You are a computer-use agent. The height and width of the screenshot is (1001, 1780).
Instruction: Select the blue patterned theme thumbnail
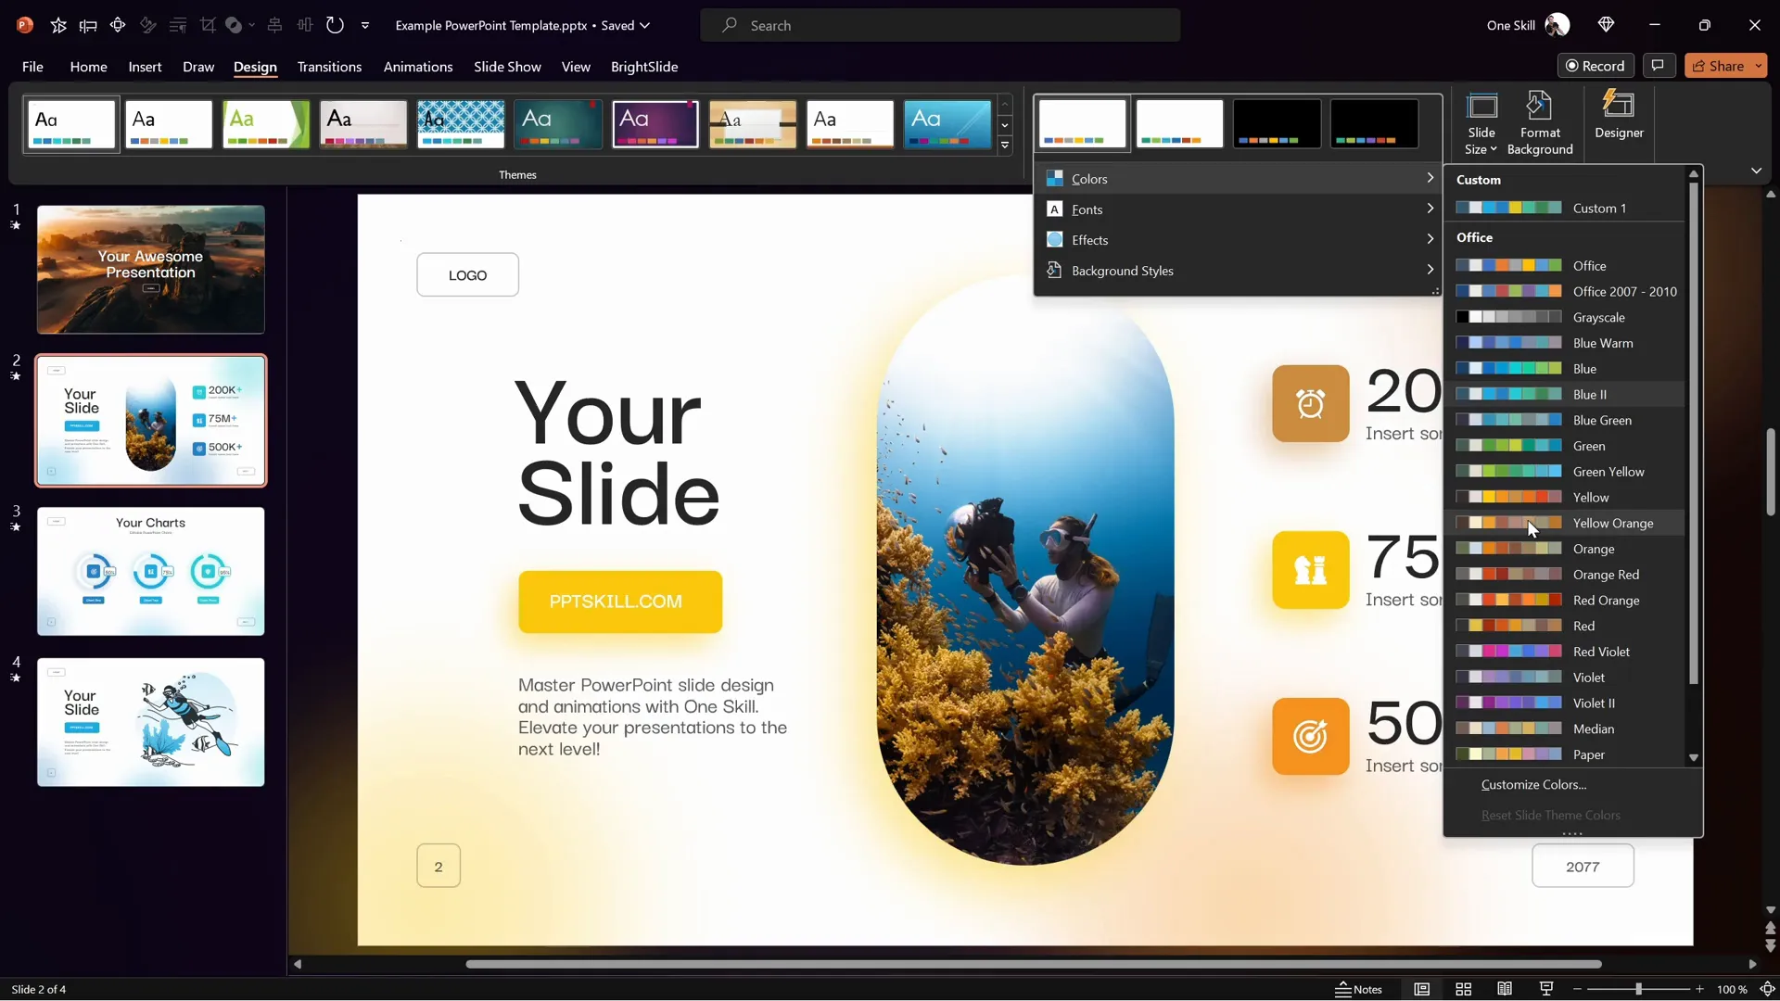click(x=461, y=124)
